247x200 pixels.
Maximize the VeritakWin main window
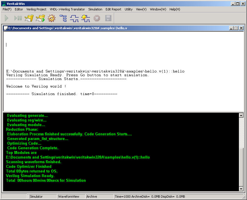click(x=237, y=4)
